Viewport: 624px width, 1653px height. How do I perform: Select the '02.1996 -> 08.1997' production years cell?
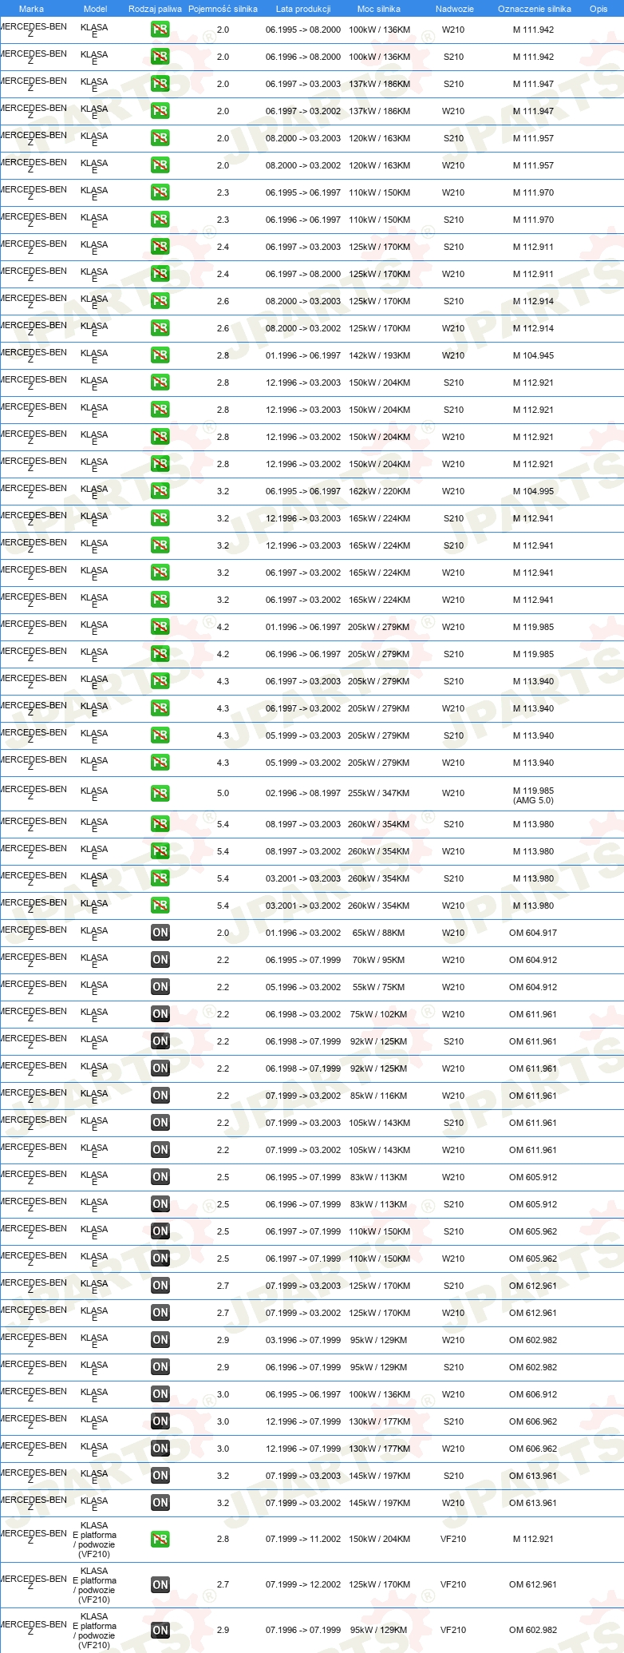tap(303, 794)
